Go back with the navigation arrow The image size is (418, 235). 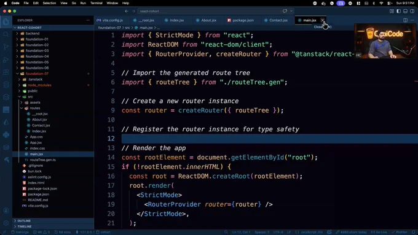pyautogui.click(x=127, y=11)
